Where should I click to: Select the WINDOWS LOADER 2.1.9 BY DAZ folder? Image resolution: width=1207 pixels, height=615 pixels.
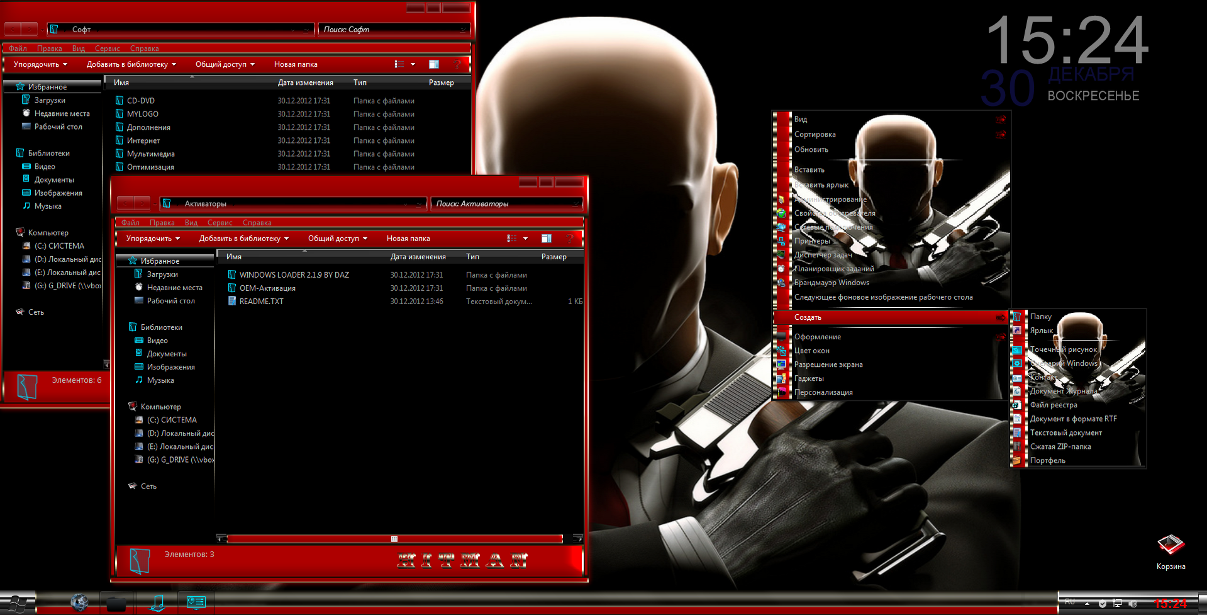[x=294, y=275]
